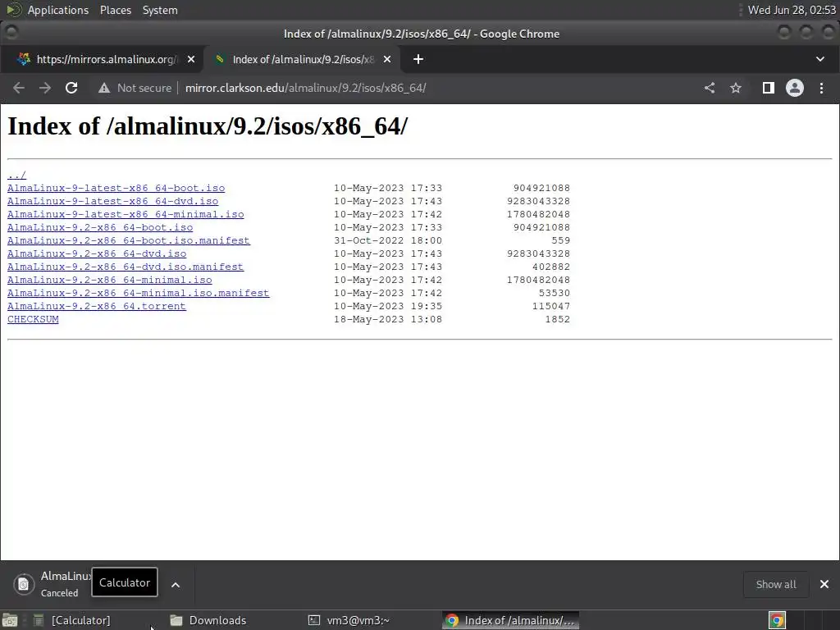Click the file size 115047
Image resolution: width=840 pixels, height=630 pixels.
[x=550, y=307]
